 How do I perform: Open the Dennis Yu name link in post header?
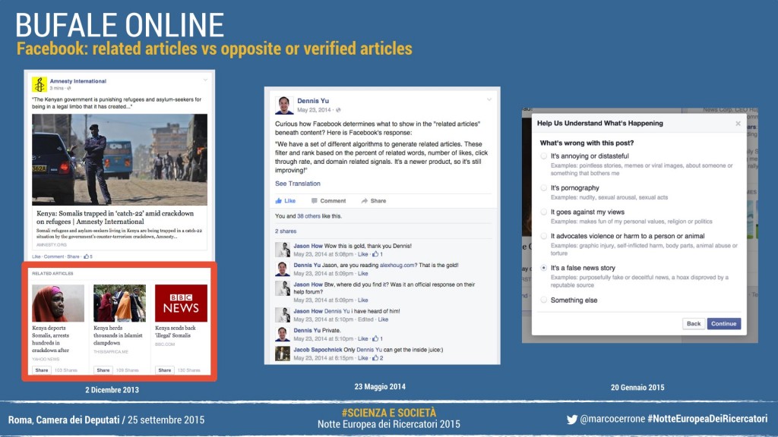coord(313,101)
